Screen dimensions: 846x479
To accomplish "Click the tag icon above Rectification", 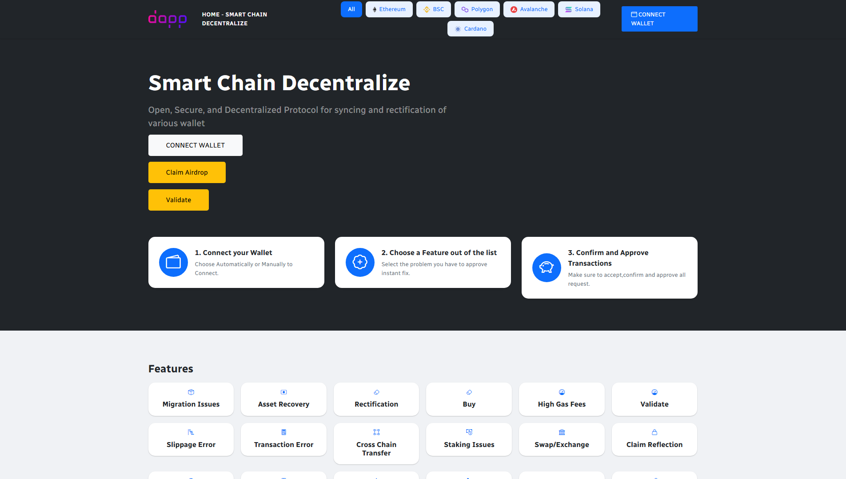I will (376, 392).
